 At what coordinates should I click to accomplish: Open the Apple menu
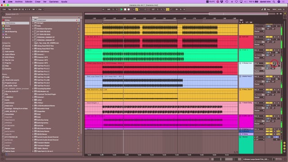[4, 2]
